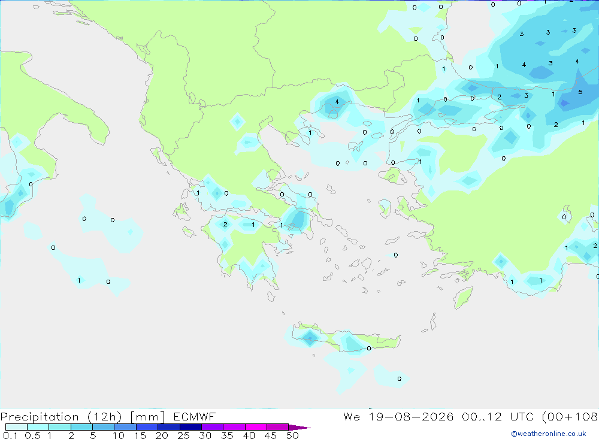Select the 35–40 mm purple legend swatch
The image size is (599, 439).
click(234, 427)
